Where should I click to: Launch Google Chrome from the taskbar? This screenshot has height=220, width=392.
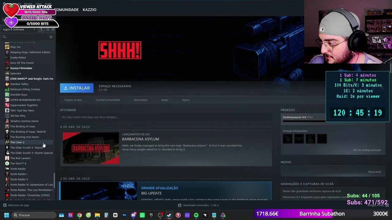click(x=79, y=215)
